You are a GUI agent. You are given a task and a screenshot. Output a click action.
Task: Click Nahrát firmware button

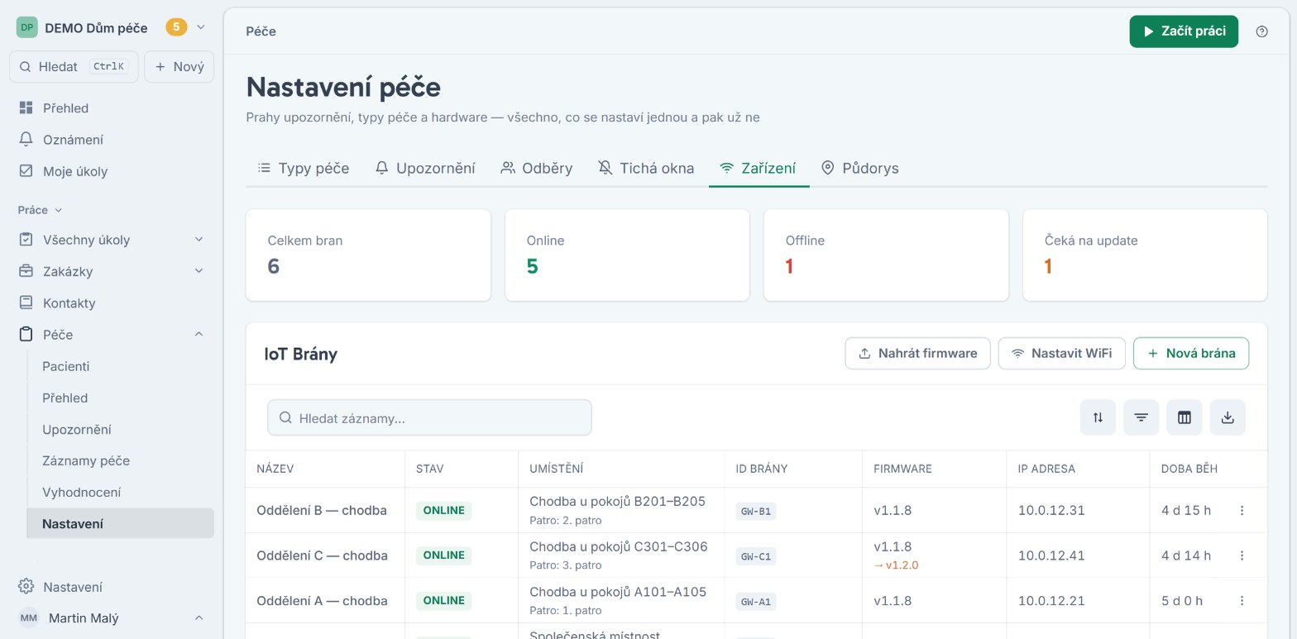pyautogui.click(x=917, y=353)
